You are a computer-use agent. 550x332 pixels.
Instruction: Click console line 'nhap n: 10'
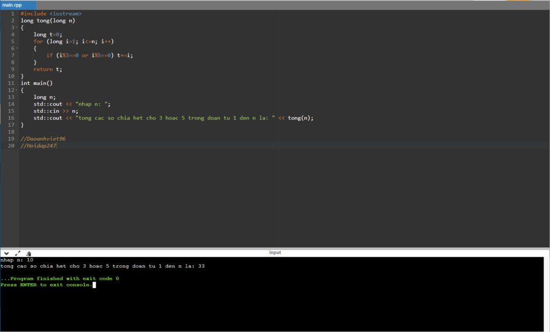17,260
